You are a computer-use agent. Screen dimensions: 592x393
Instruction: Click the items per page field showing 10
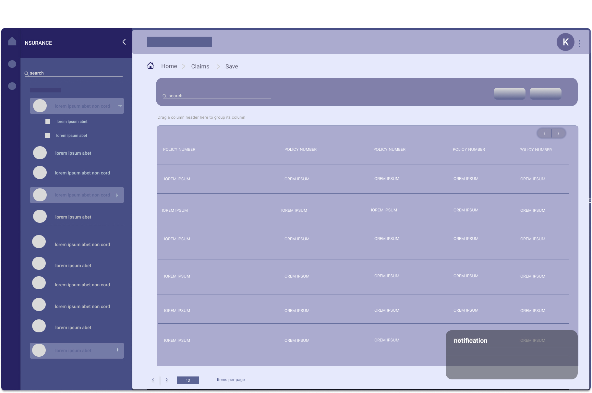[188, 380]
